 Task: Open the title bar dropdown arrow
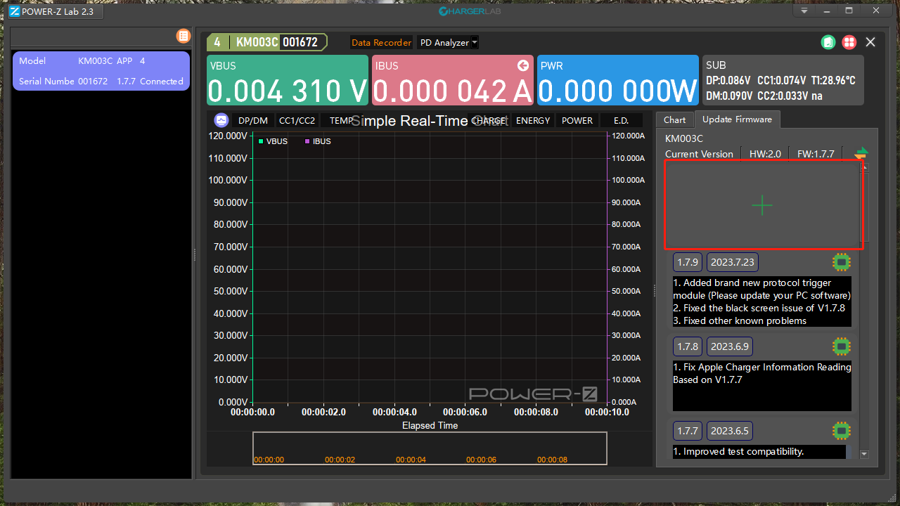point(803,11)
